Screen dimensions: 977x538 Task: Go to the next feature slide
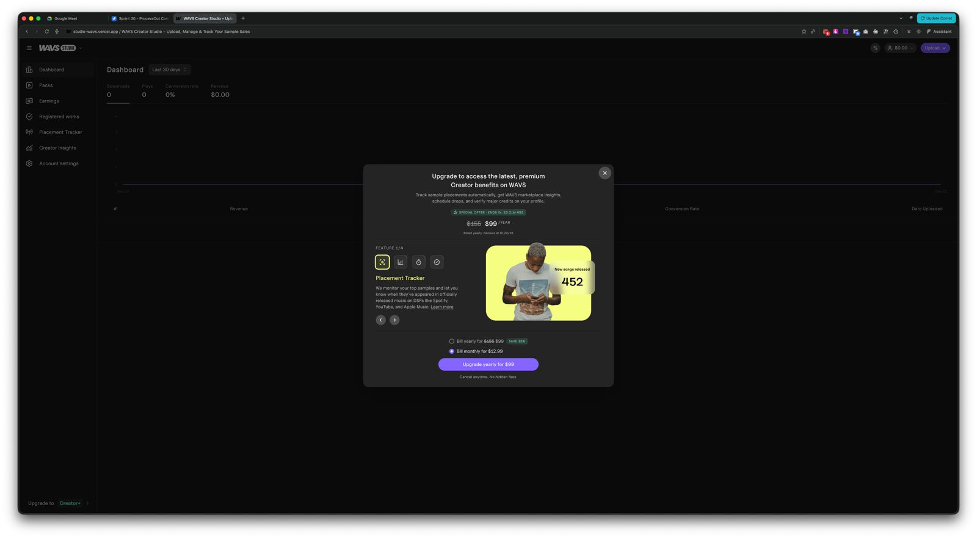394,320
